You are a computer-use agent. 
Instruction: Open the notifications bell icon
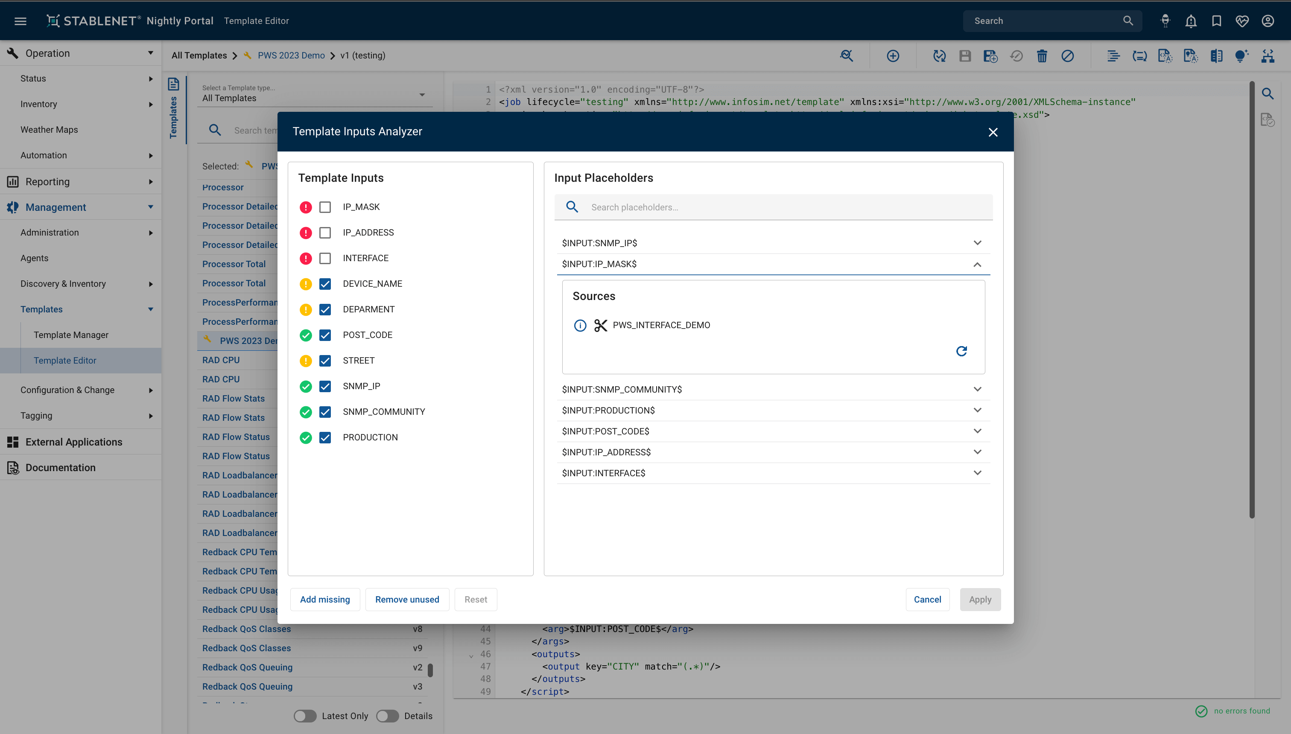click(x=1191, y=20)
